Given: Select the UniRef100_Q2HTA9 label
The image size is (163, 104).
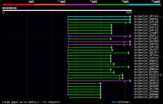Looking at the screenshot, I should point(146,67).
